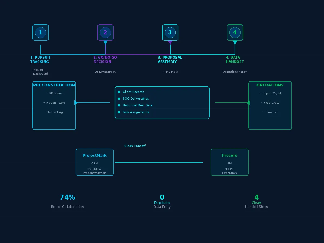Click the Duplicate Data Entry label
The width and height of the screenshot is (324, 243).
coord(162,205)
